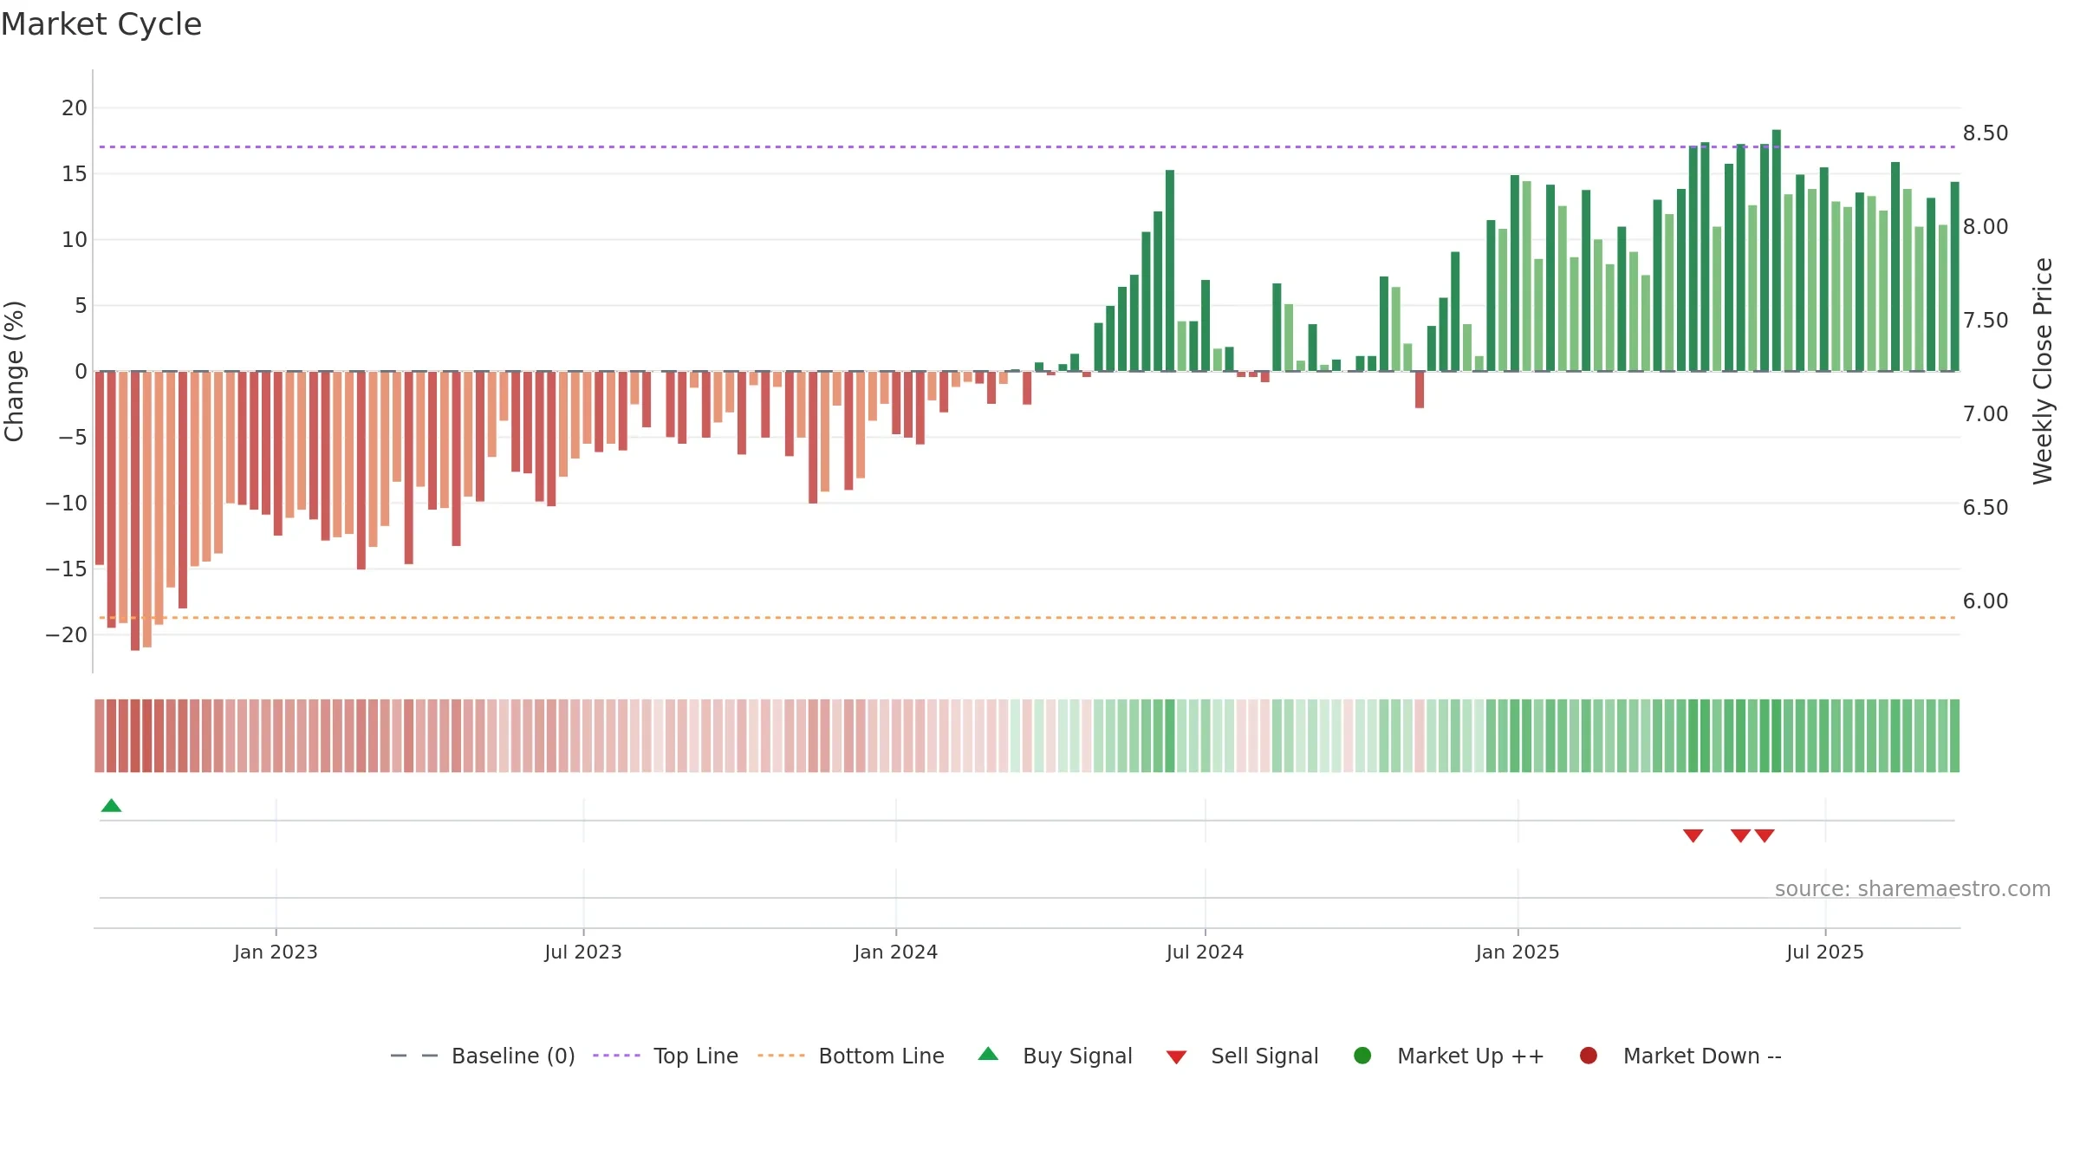This screenshot has height=1170, width=2080.
Task: Toggle the Top Line legend label
Action: [x=696, y=1056]
